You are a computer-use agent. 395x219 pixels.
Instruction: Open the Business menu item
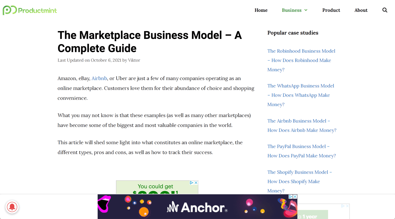pyautogui.click(x=292, y=10)
